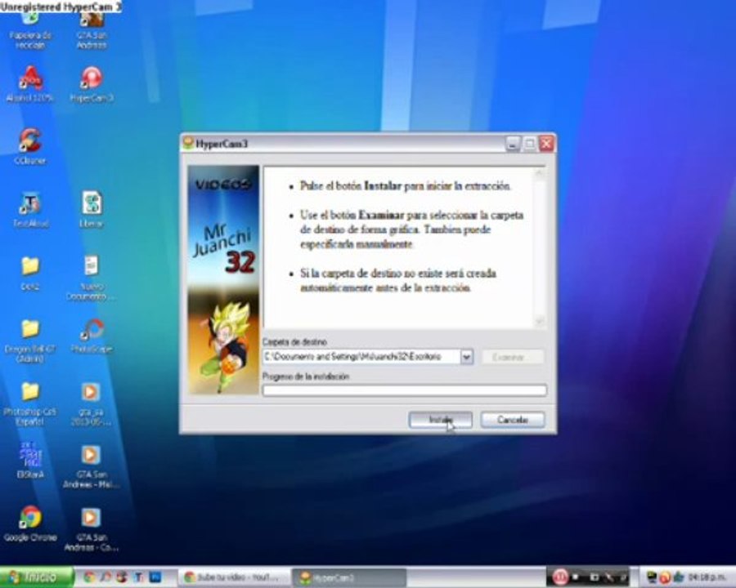Click the destination folder path field
Image resolution: width=736 pixels, height=588 pixels.
361,358
